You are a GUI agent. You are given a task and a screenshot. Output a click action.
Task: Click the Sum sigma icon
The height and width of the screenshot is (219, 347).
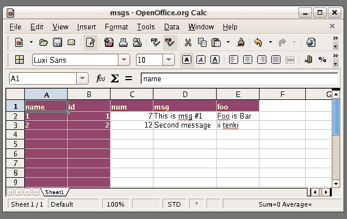point(115,78)
